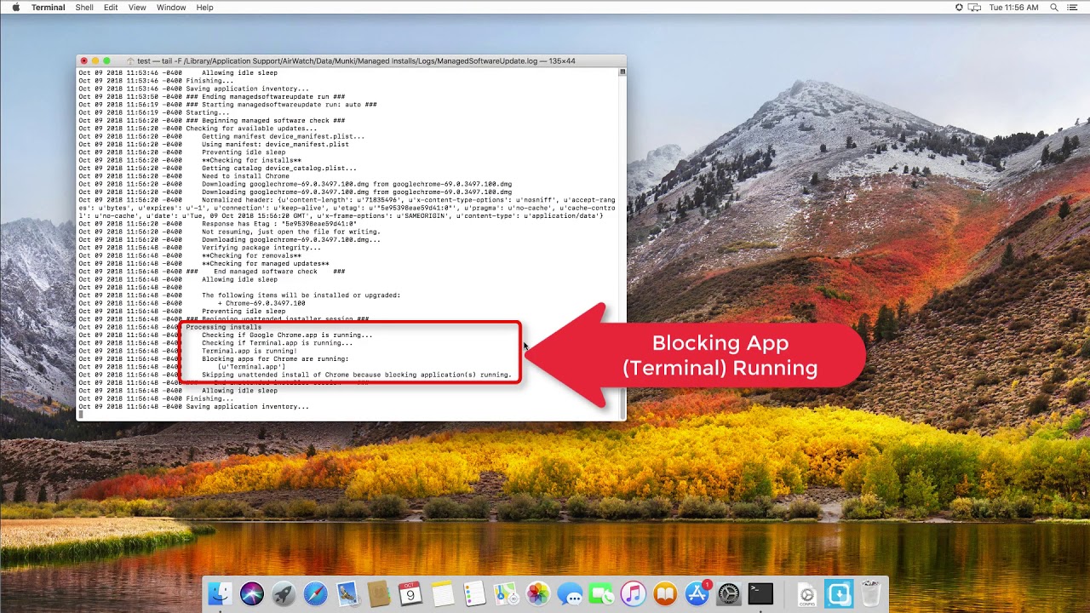Screen dimensions: 1090x613
Task: Launch Siri from the dock
Action: [x=252, y=593]
